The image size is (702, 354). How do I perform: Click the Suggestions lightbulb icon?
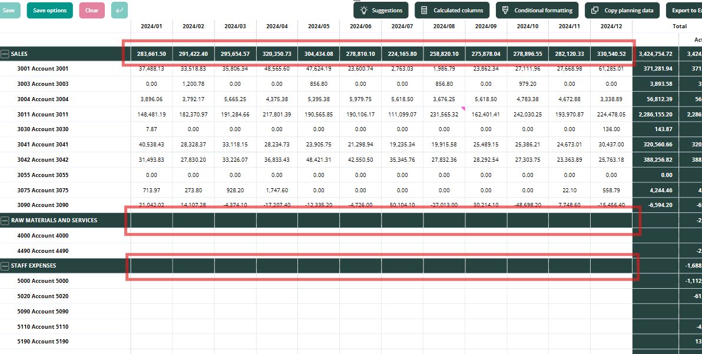click(x=364, y=10)
